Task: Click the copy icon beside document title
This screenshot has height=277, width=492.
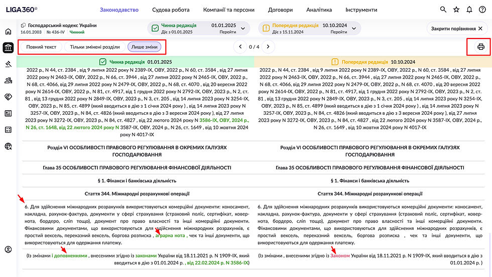Action: pos(23,26)
